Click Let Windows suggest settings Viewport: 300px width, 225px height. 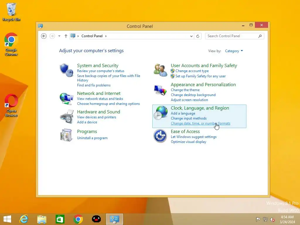[x=194, y=137]
